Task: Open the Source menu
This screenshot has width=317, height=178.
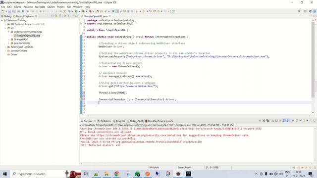Action: tap(17, 7)
